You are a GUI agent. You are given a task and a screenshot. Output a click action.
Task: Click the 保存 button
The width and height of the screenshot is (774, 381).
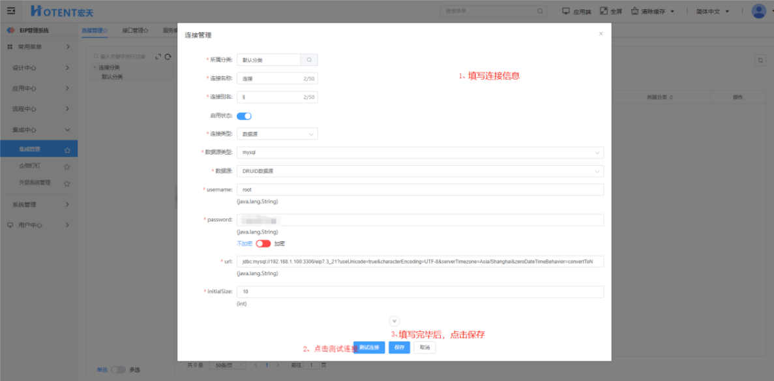tap(399, 348)
